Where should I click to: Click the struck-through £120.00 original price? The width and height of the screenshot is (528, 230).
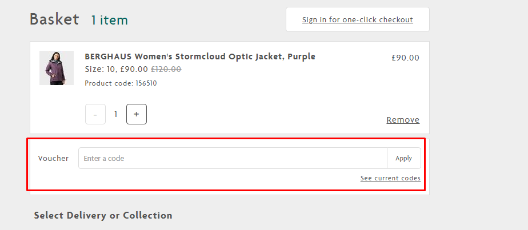(166, 69)
